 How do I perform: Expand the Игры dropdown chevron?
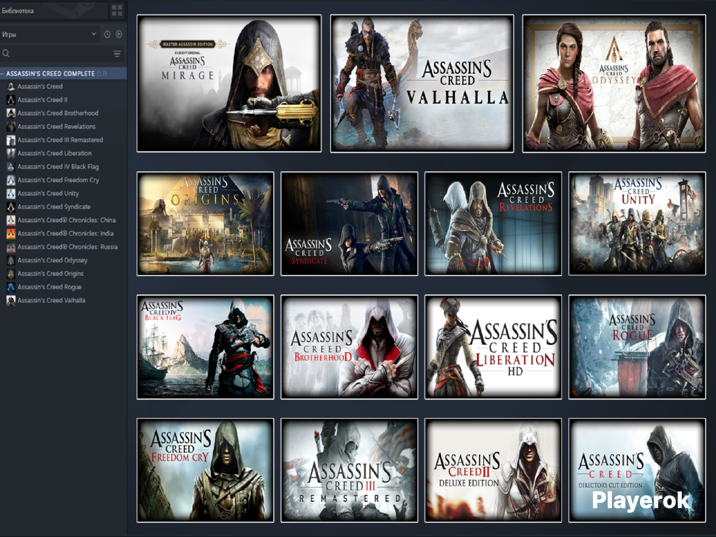click(94, 34)
